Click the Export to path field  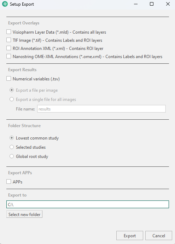tap(88, 204)
